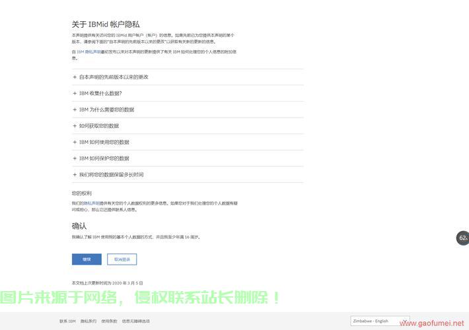The width and height of the screenshot is (469, 330).
Task: Open the 'IBM 隐私声明' link in the intro paragraph
Action: click(x=89, y=51)
